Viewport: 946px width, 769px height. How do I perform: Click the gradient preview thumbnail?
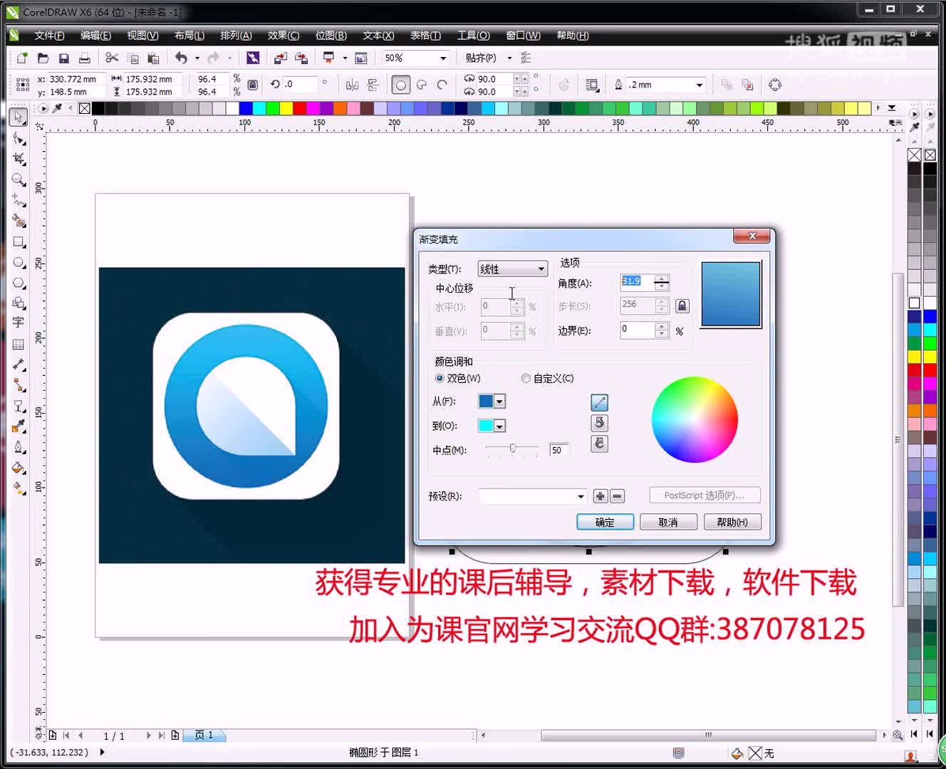[731, 294]
